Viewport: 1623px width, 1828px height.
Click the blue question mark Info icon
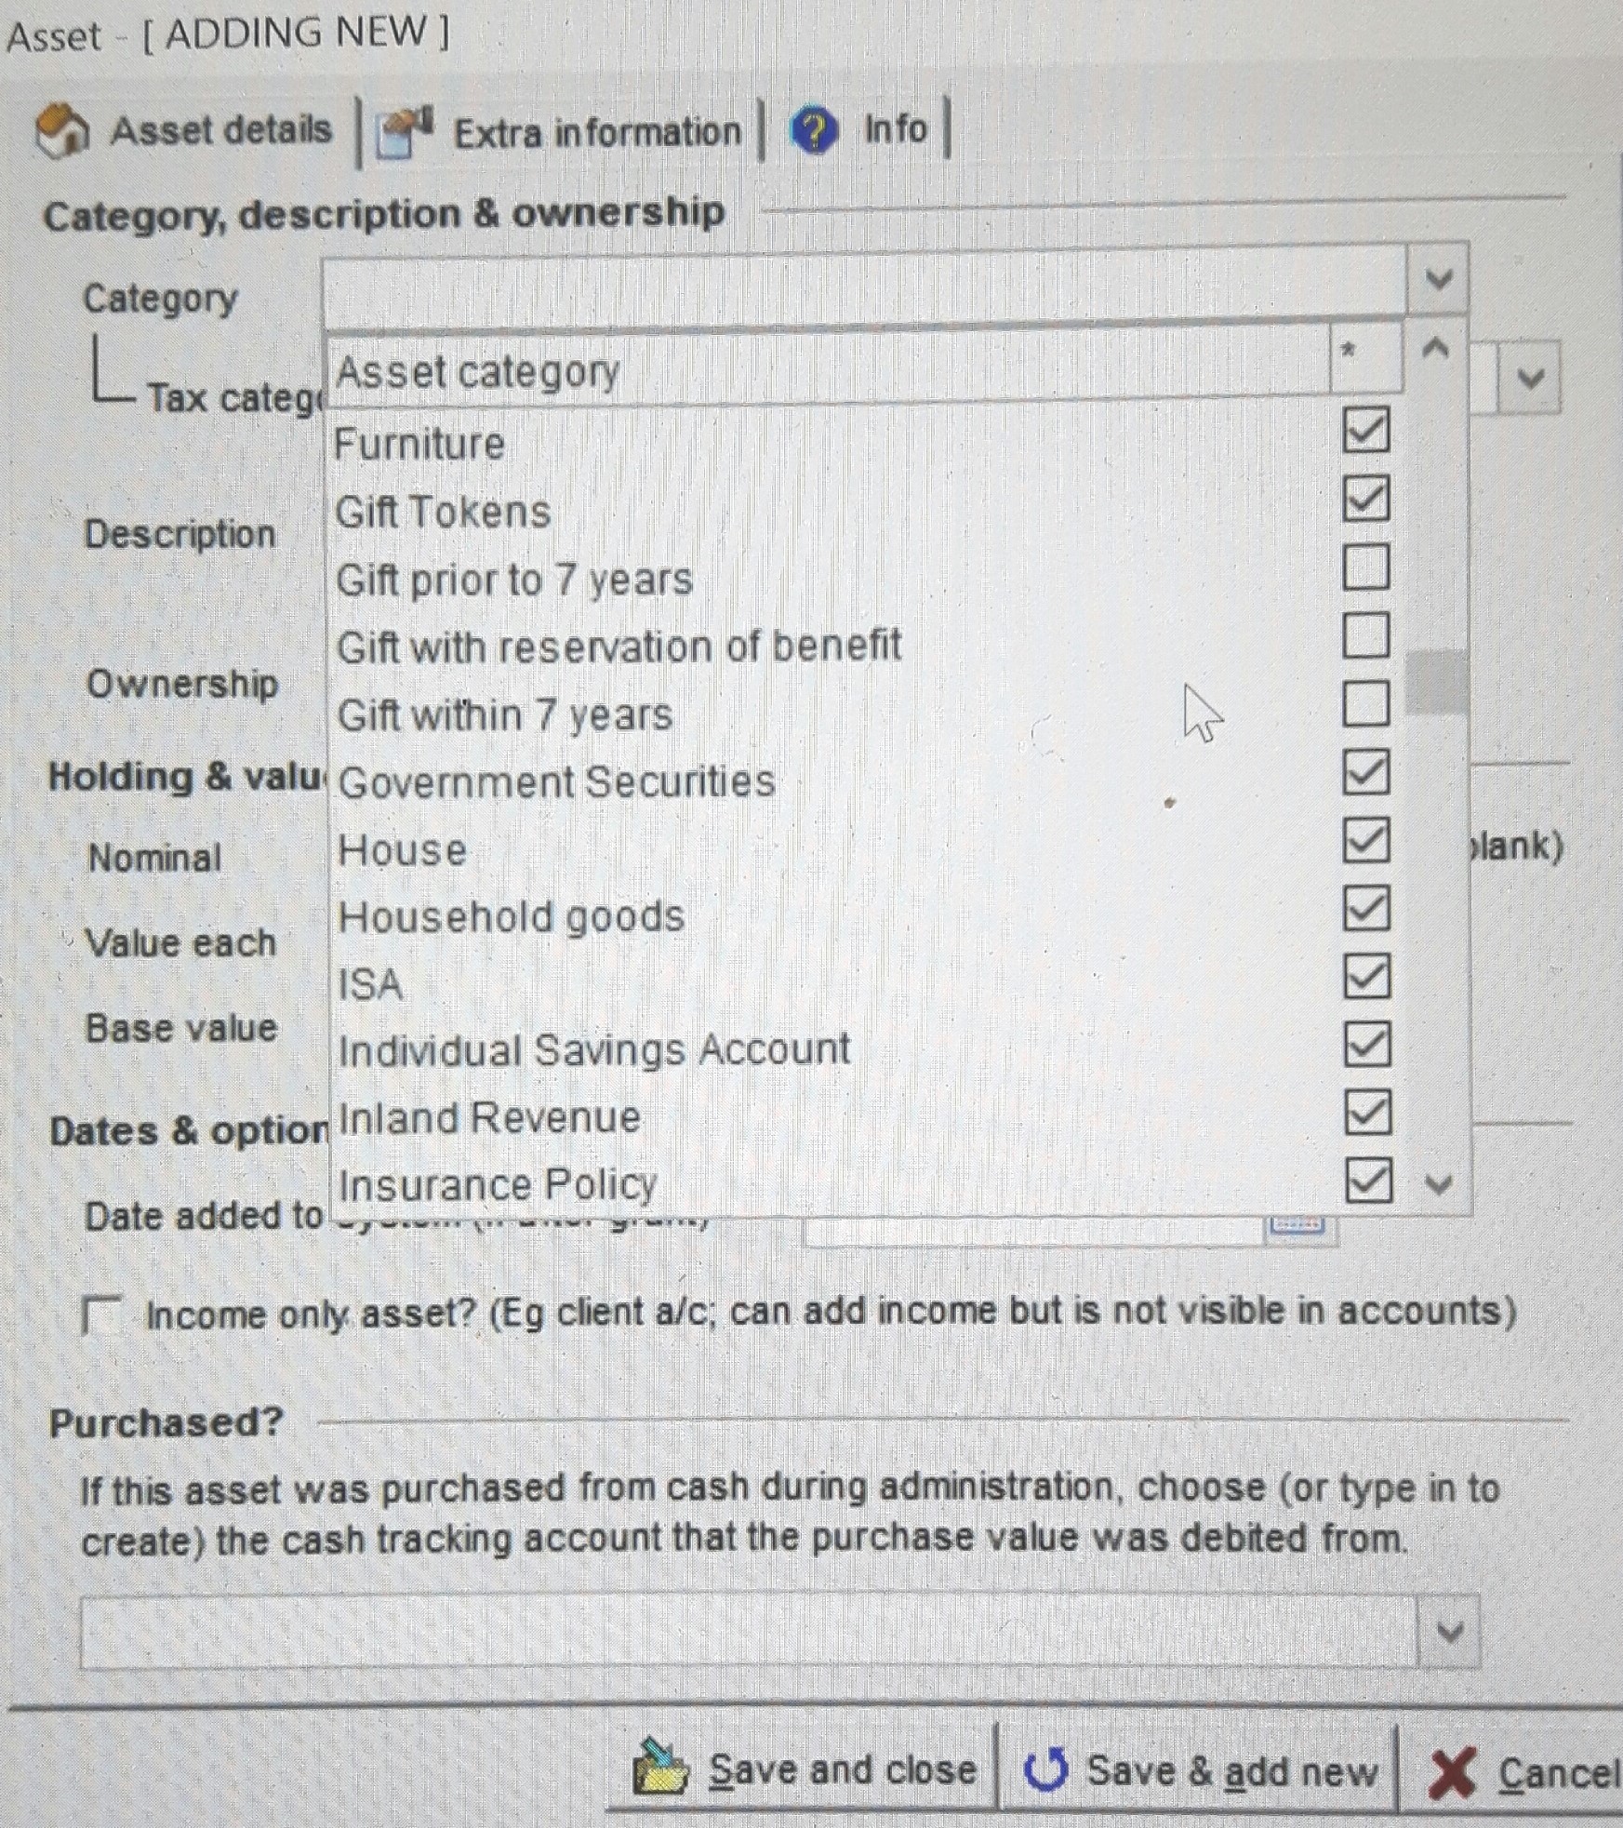click(x=814, y=131)
